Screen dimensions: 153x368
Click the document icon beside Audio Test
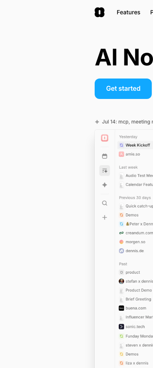(121, 175)
